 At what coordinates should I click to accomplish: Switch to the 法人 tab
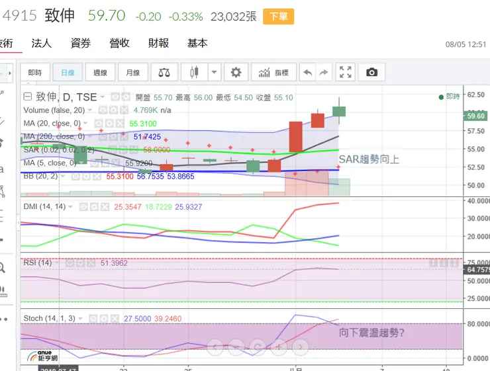(41, 43)
